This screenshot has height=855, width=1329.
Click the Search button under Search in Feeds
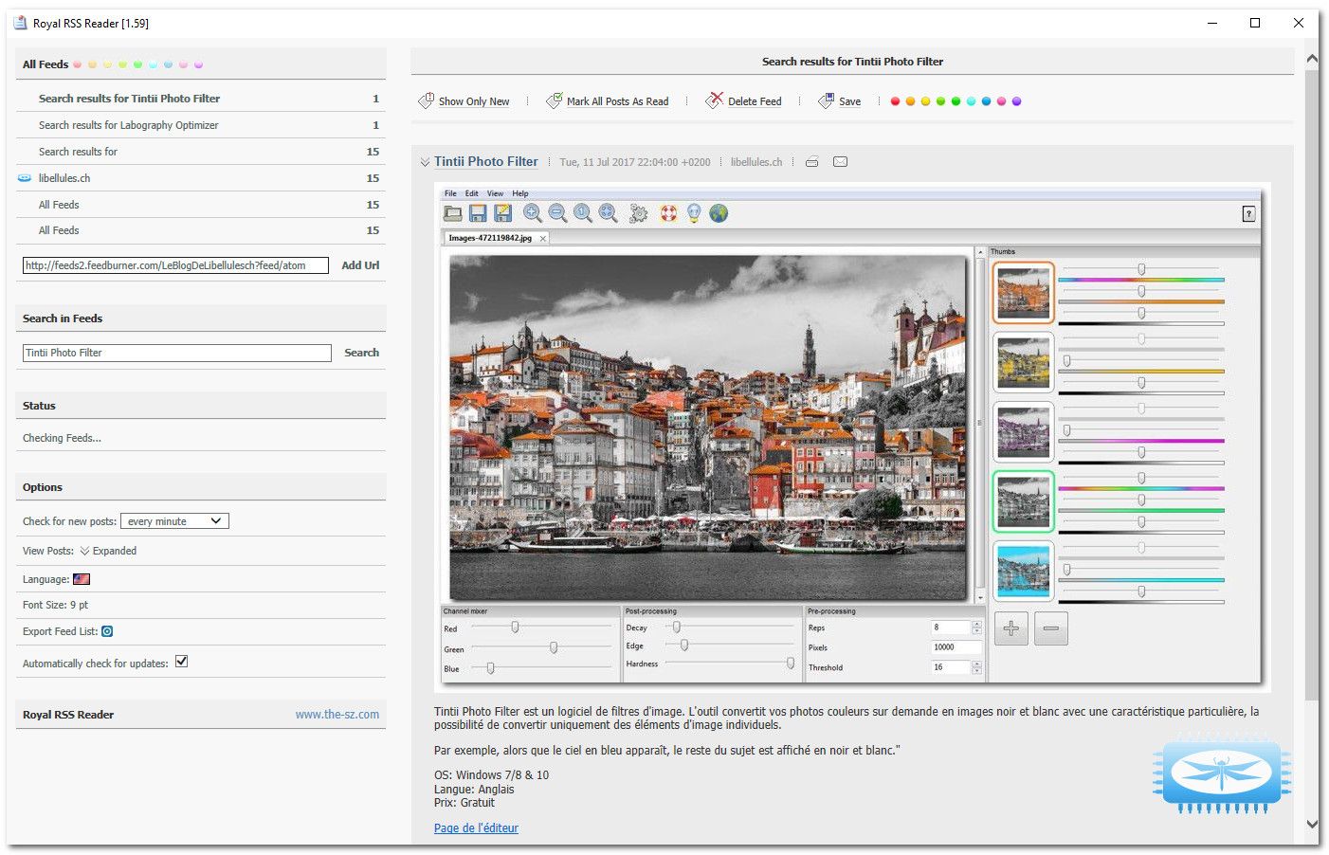tap(361, 353)
